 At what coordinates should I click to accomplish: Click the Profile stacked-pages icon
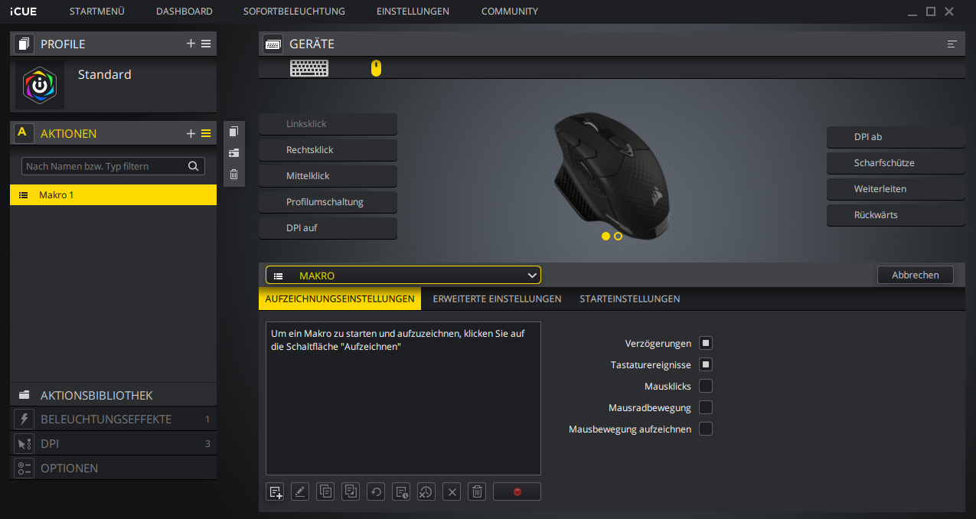pyautogui.click(x=24, y=44)
